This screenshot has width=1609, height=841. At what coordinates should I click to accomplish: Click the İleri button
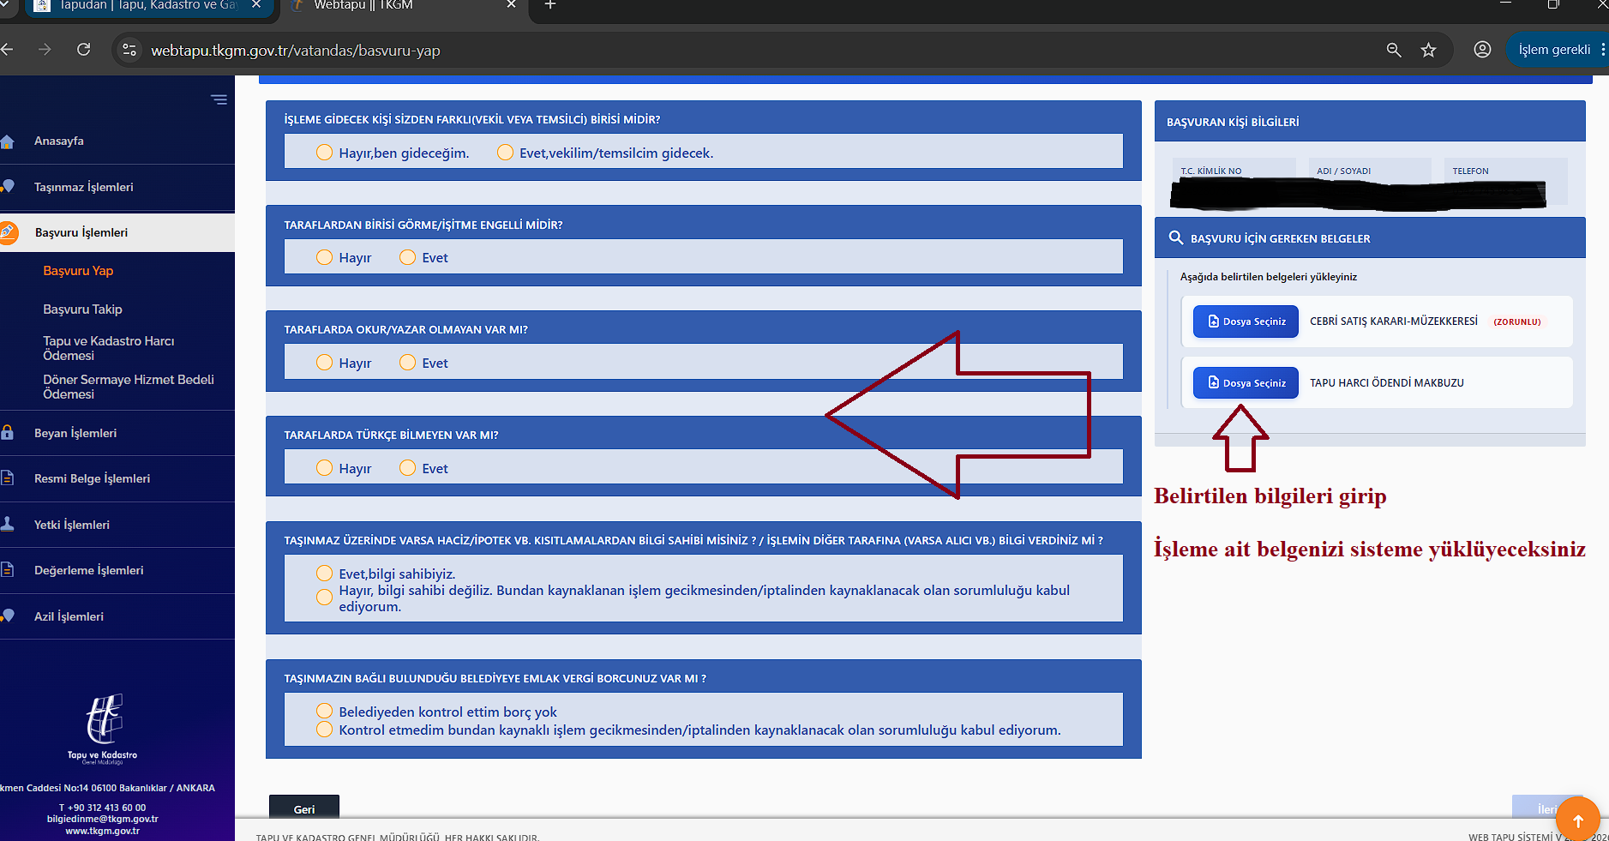[x=1546, y=808]
